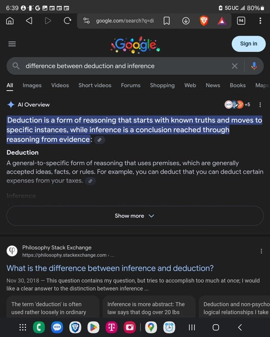Open site settings icon in address bar
This screenshot has height=337, width=270.
(x=87, y=21)
